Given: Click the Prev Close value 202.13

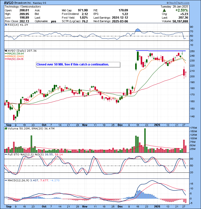Looking at the screenshot, I should click(24, 21).
